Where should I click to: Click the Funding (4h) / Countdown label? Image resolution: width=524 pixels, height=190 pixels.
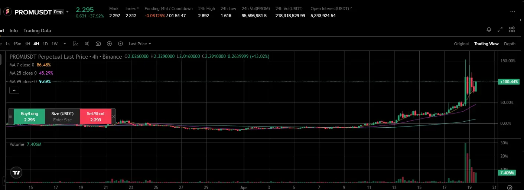(169, 9)
